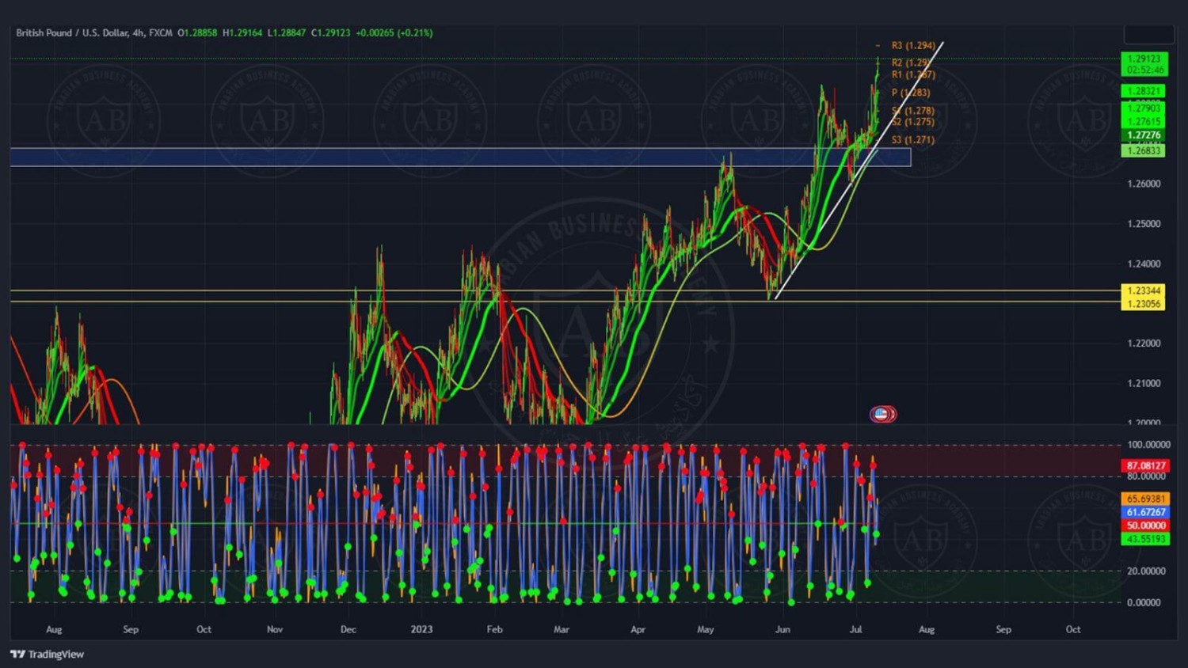The height and width of the screenshot is (668, 1188).
Task: Select the current price label 1.29123
Action: tap(1144, 59)
